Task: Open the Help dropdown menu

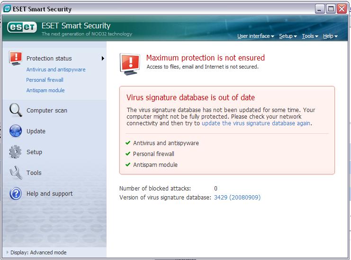Action: click(x=330, y=36)
